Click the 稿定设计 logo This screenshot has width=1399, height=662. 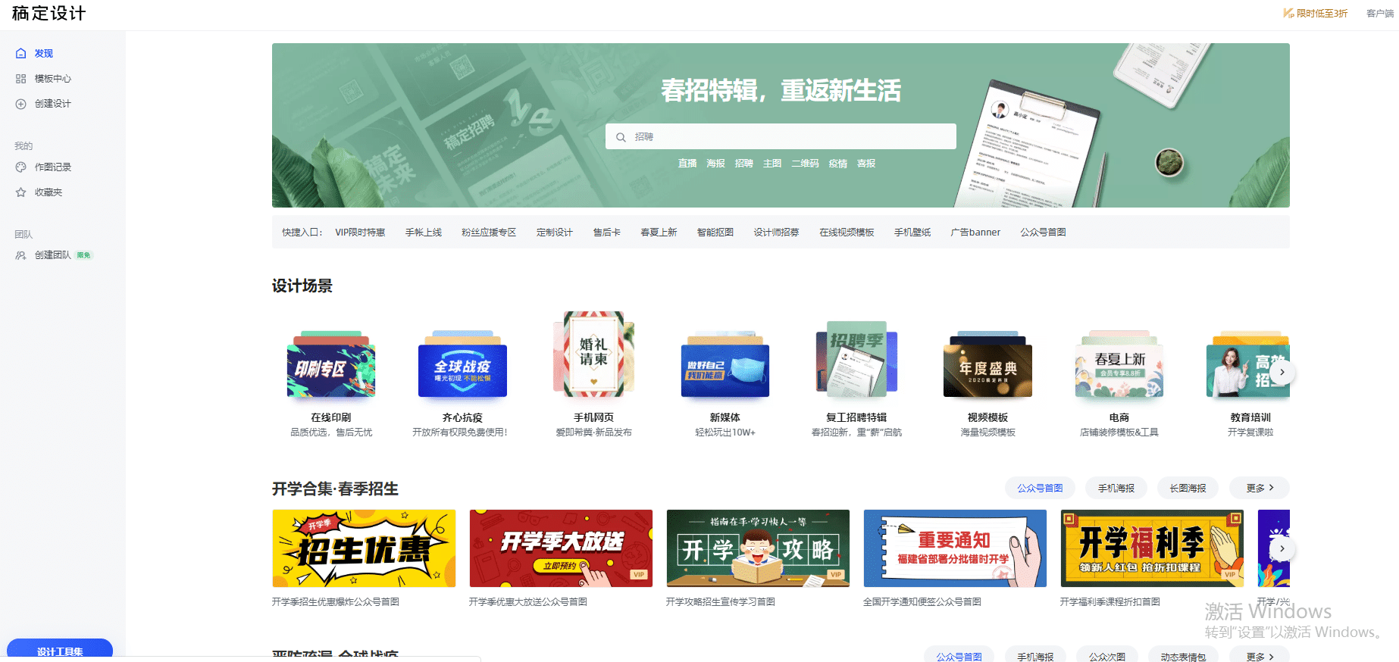click(x=49, y=14)
